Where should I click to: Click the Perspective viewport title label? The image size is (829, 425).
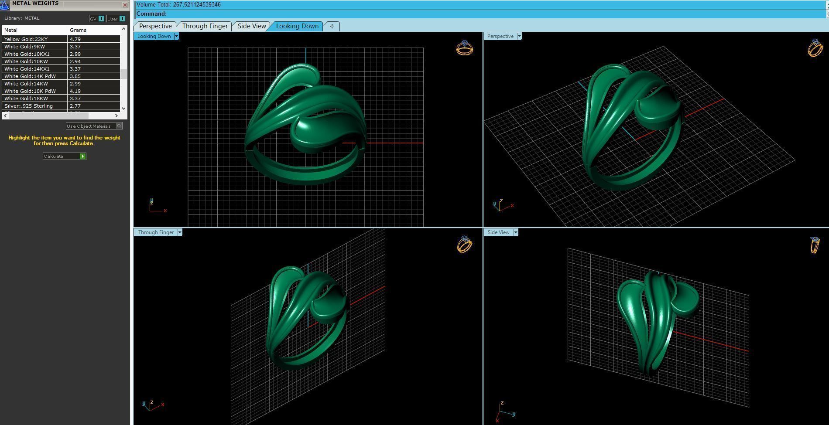coord(500,36)
